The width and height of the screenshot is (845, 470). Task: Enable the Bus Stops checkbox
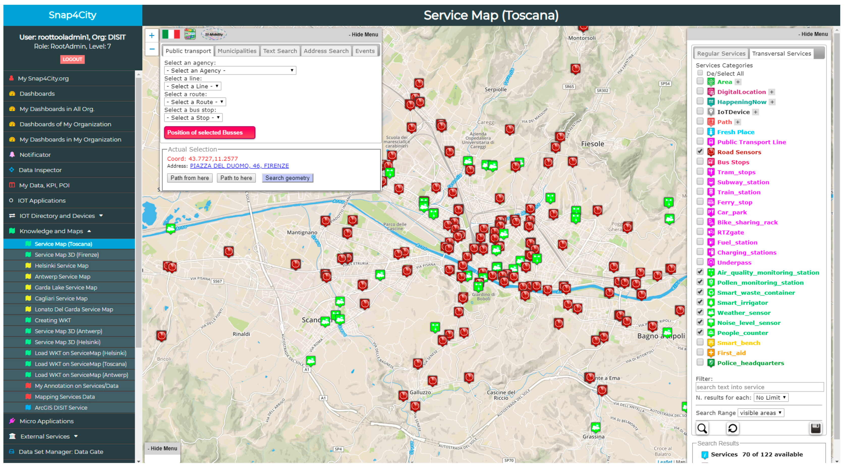coord(700,161)
